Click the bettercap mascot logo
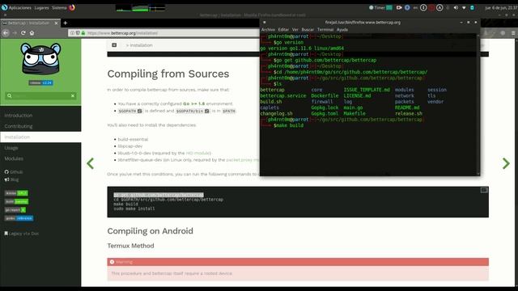518x291 pixels. coord(40,59)
